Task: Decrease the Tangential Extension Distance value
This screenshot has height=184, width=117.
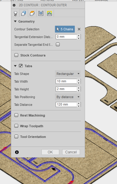Action: 79,38
